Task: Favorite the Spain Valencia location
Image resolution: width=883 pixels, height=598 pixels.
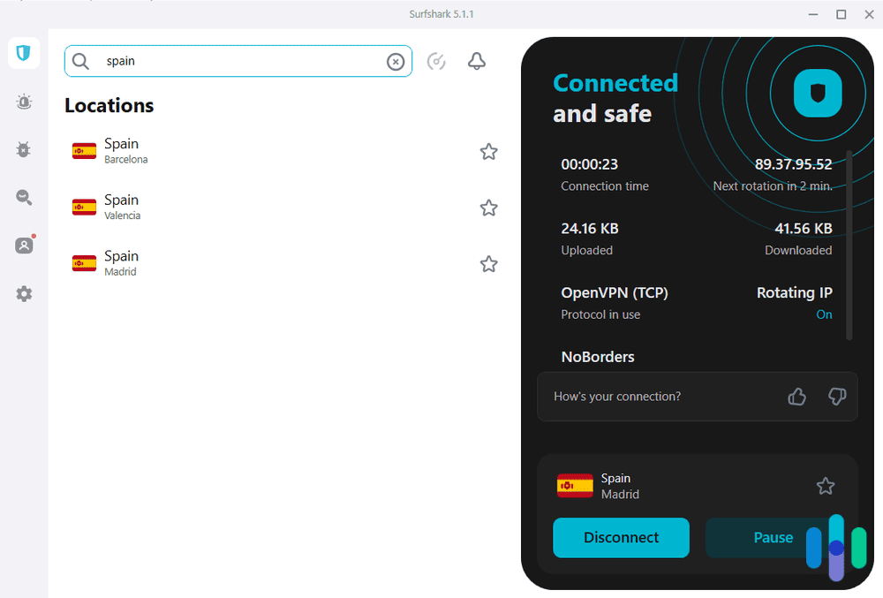Action: click(x=488, y=208)
